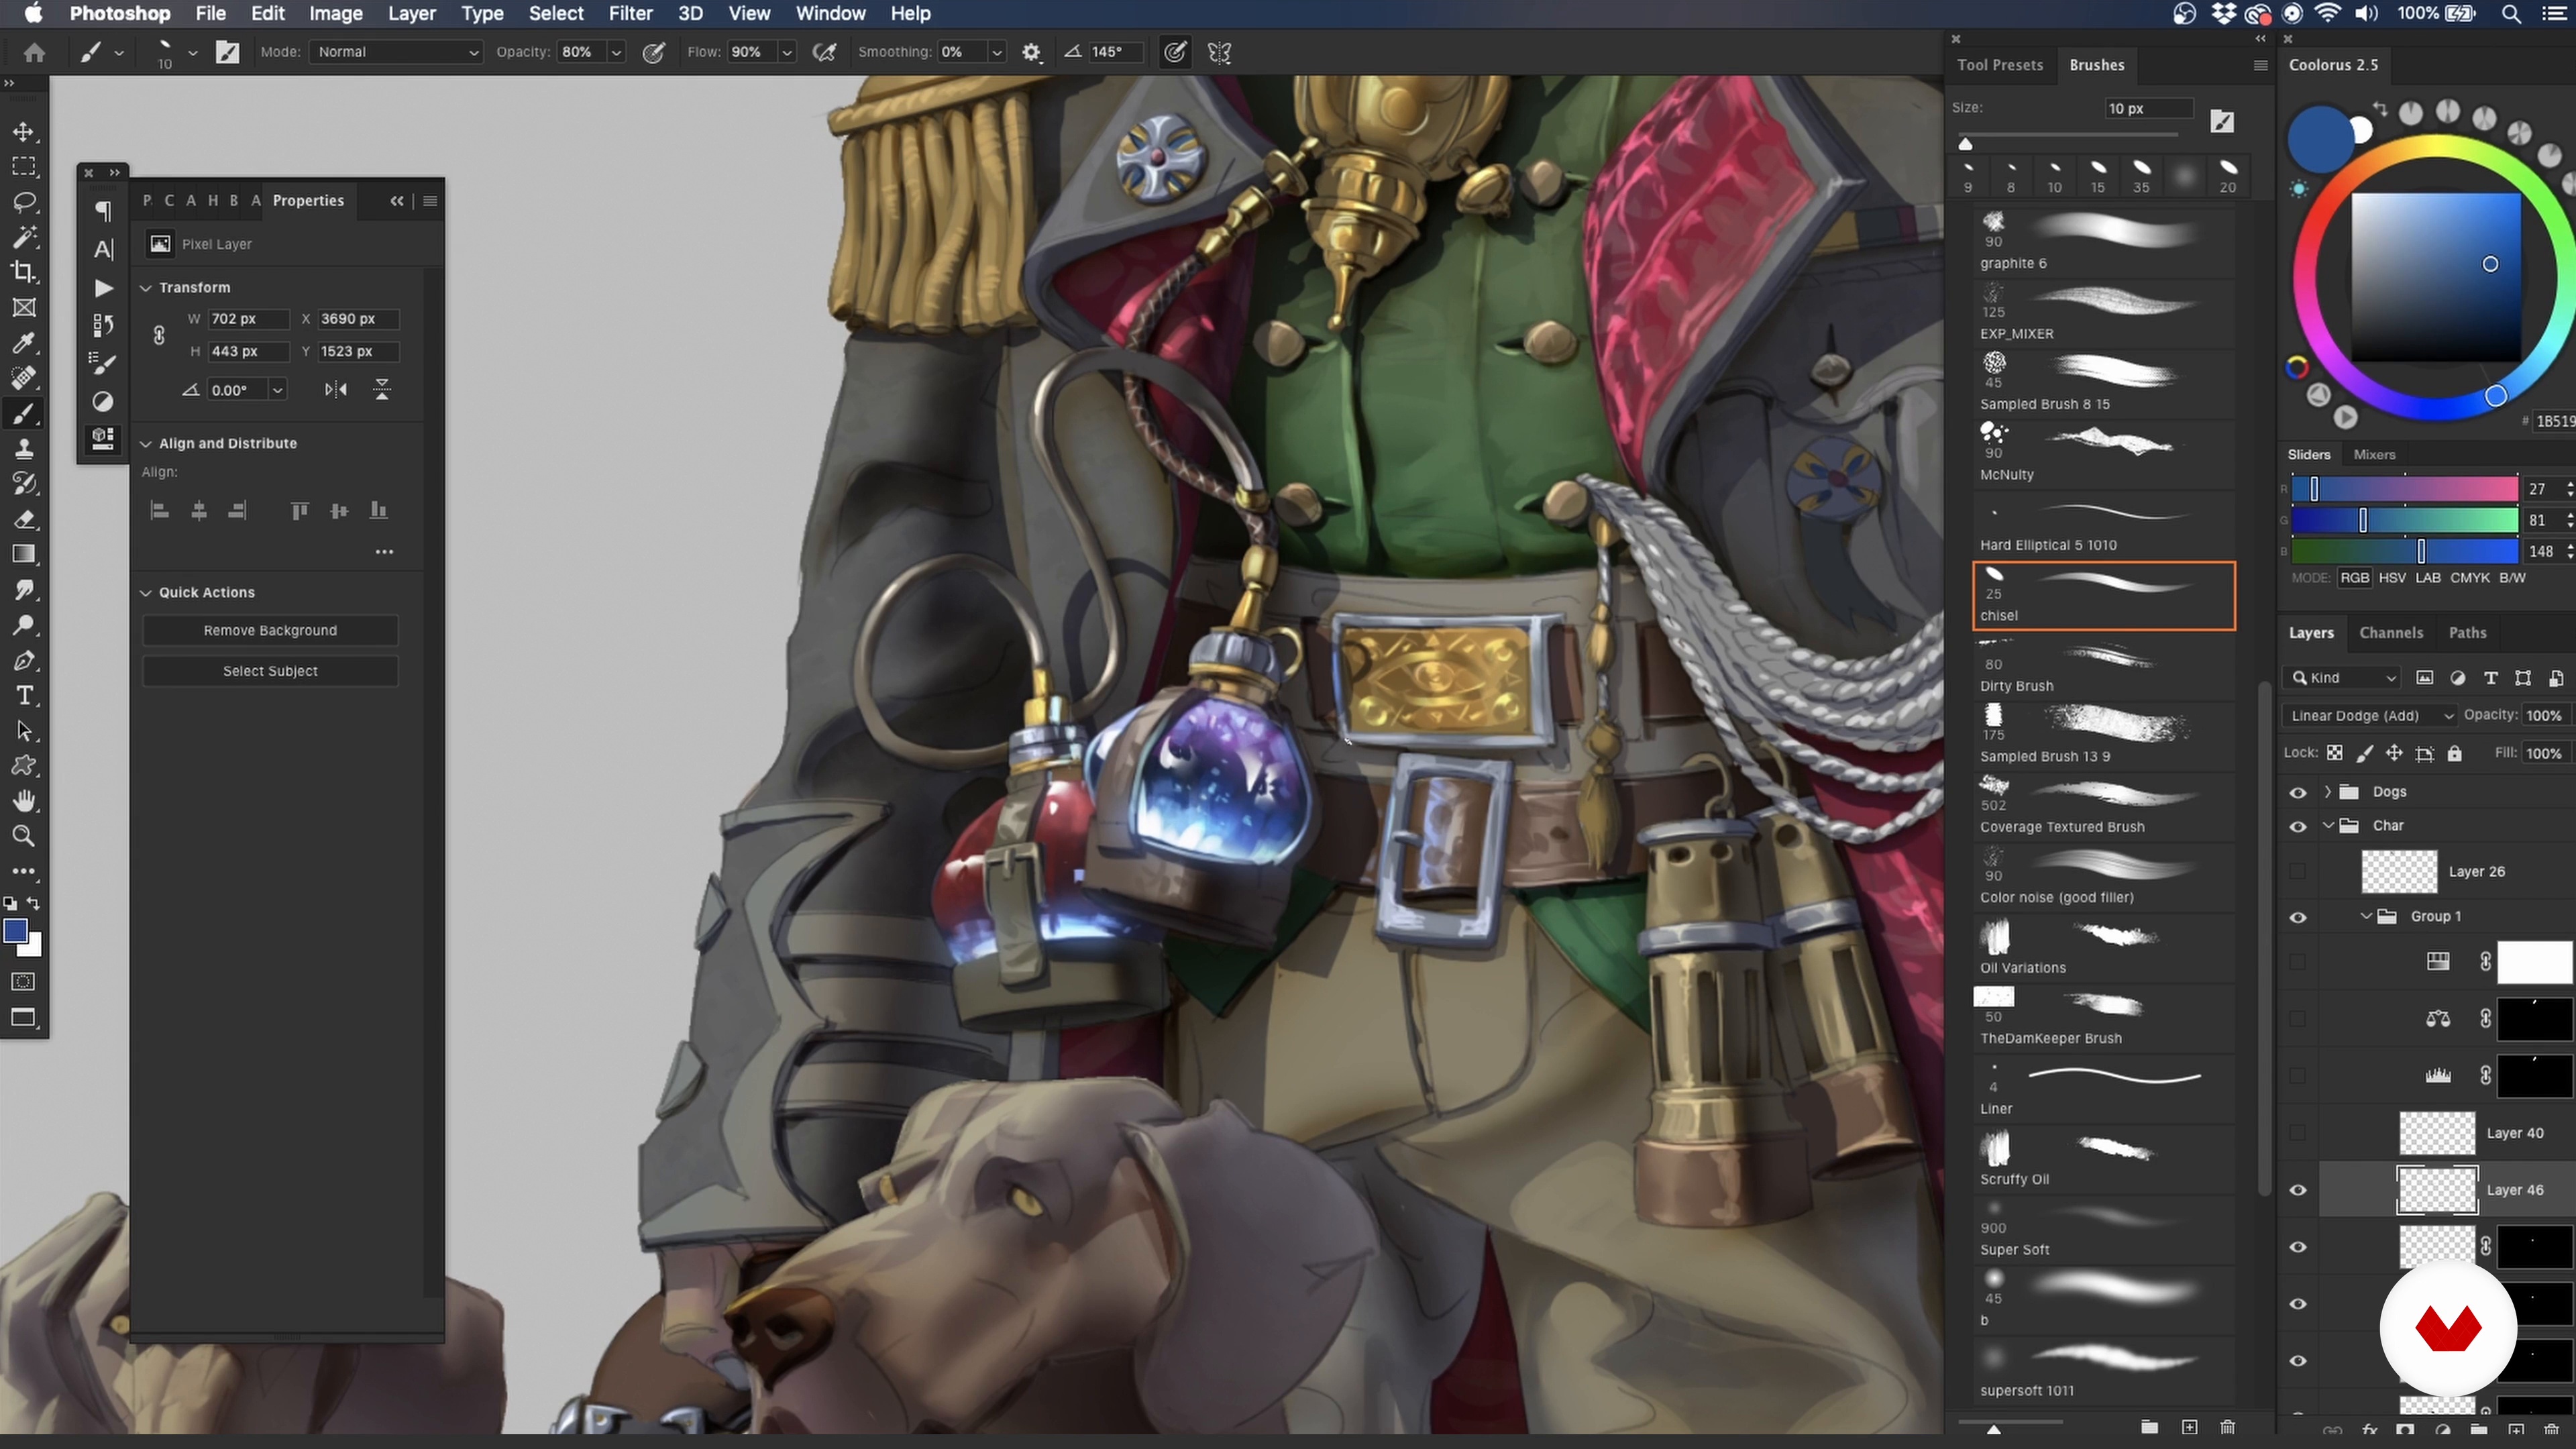Screen dimensions: 2576x1449
Task: Expand the Dogs layer group
Action: (2328, 792)
